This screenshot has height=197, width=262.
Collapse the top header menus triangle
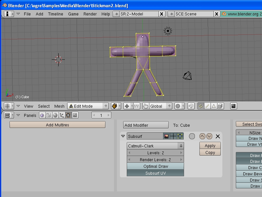coord(18,14)
